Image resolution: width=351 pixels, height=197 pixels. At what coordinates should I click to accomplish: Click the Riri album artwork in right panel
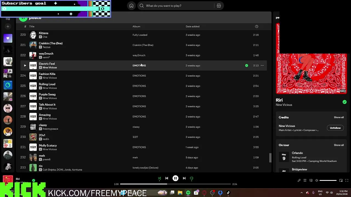coord(311,74)
